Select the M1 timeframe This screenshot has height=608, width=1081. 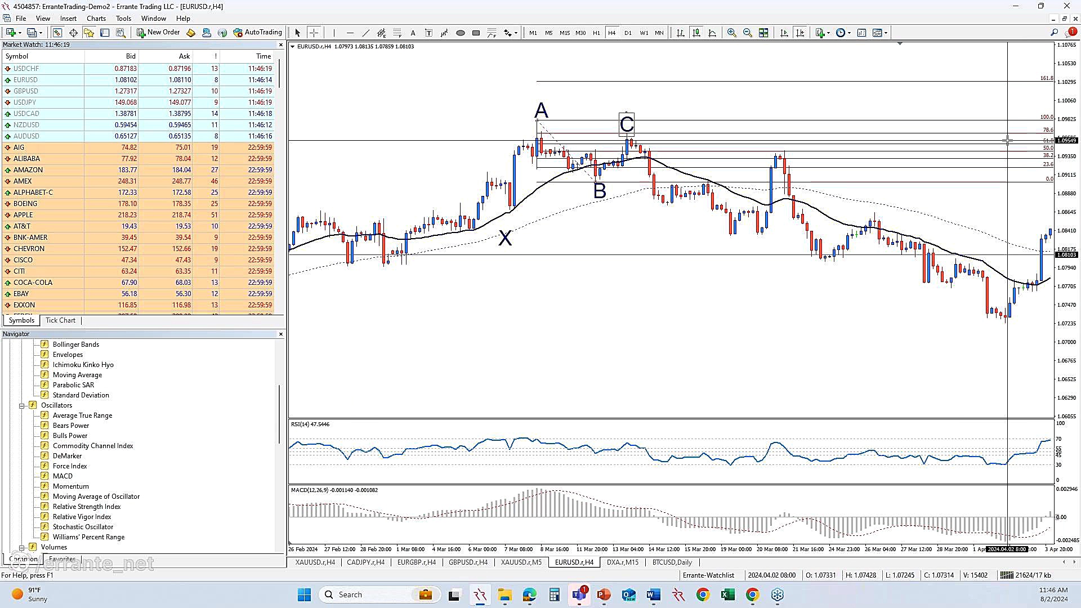(533, 33)
